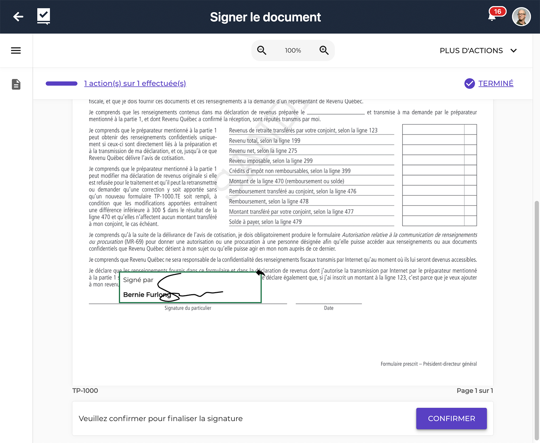Expand the Plus d'actions dropdown

click(x=478, y=51)
